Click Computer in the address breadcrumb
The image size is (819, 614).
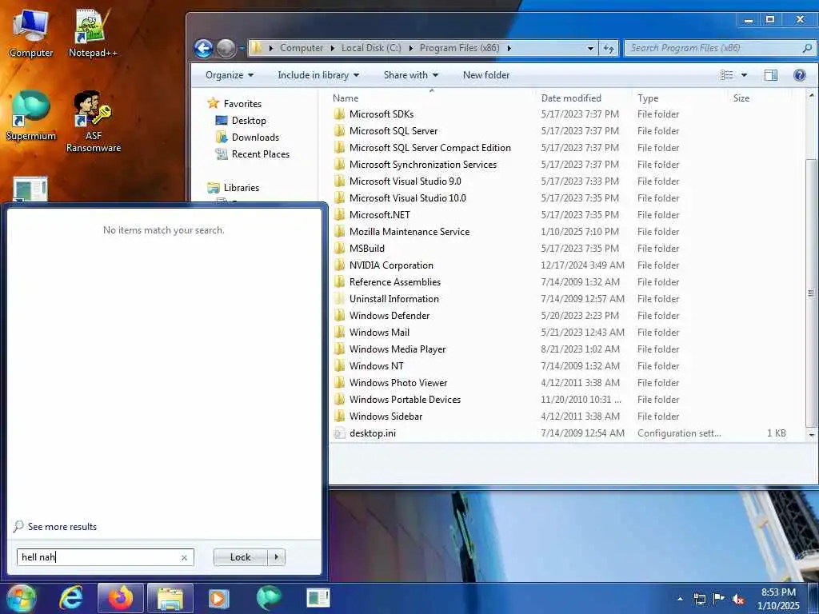(x=302, y=48)
